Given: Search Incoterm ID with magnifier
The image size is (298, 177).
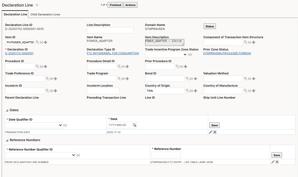Looking at the screenshot, I should click(47, 91).
